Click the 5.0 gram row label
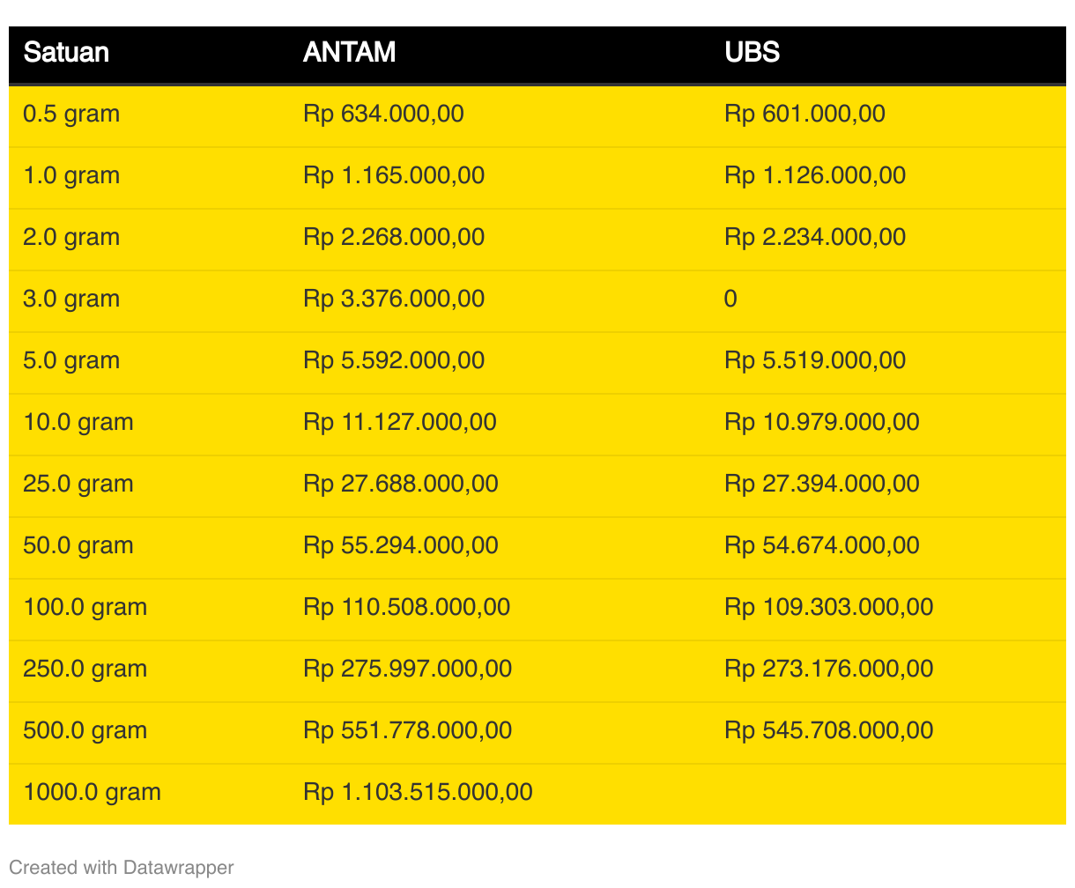The height and width of the screenshot is (888, 1075). click(71, 361)
